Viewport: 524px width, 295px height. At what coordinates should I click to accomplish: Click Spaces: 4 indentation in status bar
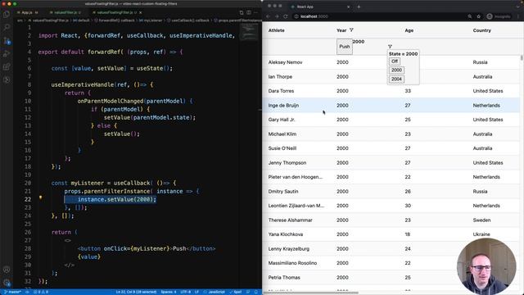[x=169, y=292]
